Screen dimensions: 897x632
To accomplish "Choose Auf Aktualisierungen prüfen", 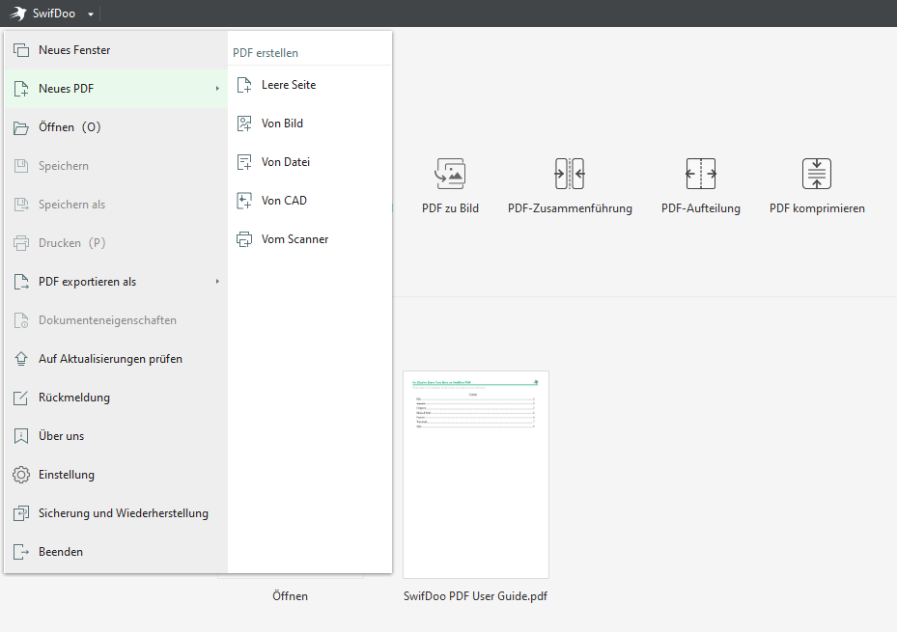I will pyautogui.click(x=116, y=359).
